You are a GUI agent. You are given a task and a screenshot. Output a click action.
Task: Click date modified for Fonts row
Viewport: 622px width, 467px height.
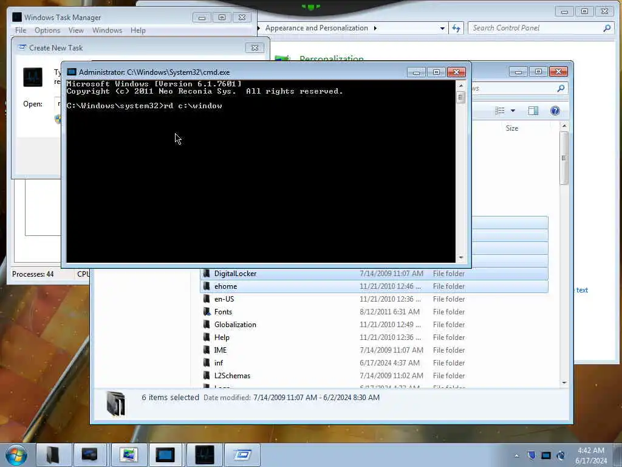tap(389, 312)
